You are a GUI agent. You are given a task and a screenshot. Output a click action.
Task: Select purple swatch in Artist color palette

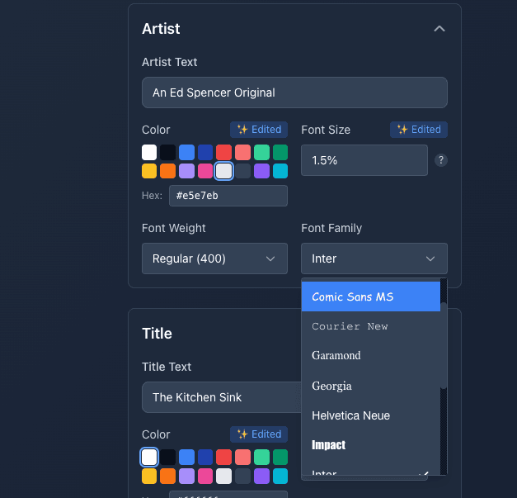[261, 171]
